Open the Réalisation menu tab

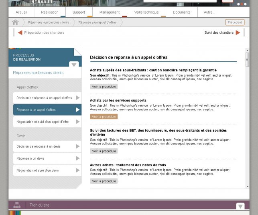tap(50, 12)
